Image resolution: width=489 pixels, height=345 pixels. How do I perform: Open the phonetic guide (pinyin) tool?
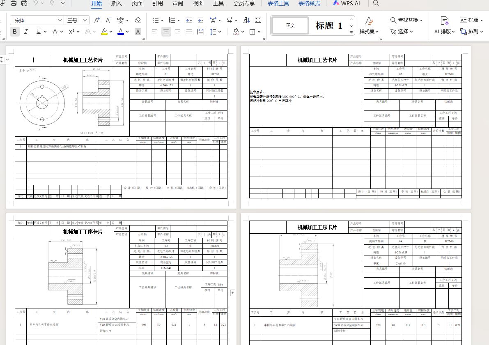[121, 20]
